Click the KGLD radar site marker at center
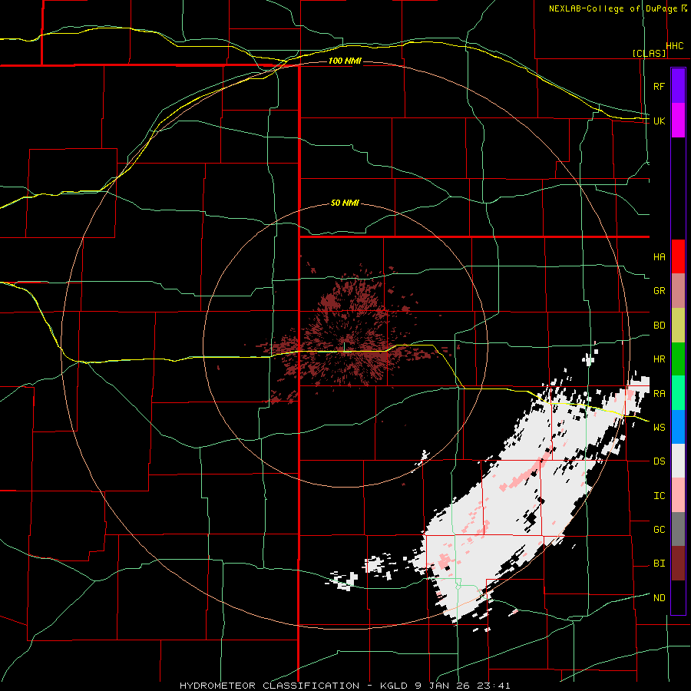Viewport: 691px width, 691px height. tap(345, 348)
